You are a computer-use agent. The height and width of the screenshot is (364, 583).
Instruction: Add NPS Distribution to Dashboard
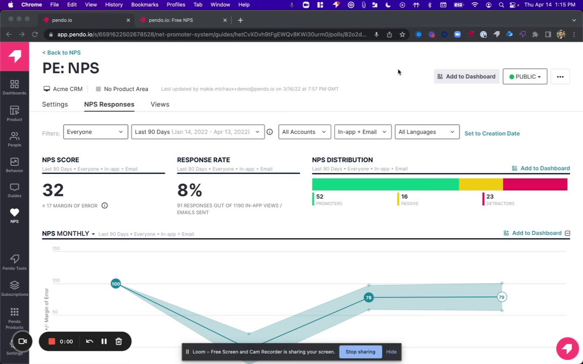point(540,168)
